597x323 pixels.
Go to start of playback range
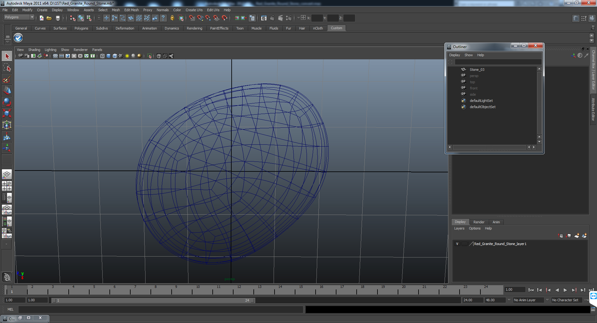pyautogui.click(x=531, y=290)
